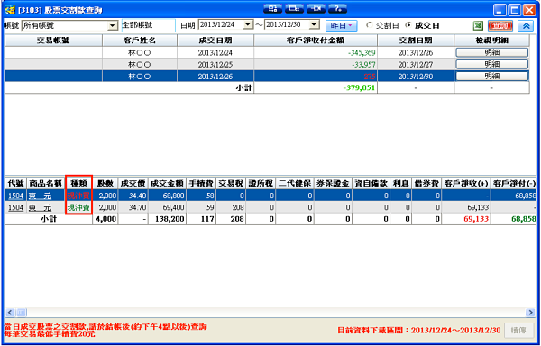Minimize the 股票交割款查詢 window
Image resolution: width=541 pixels, height=346 pixels.
(500, 10)
